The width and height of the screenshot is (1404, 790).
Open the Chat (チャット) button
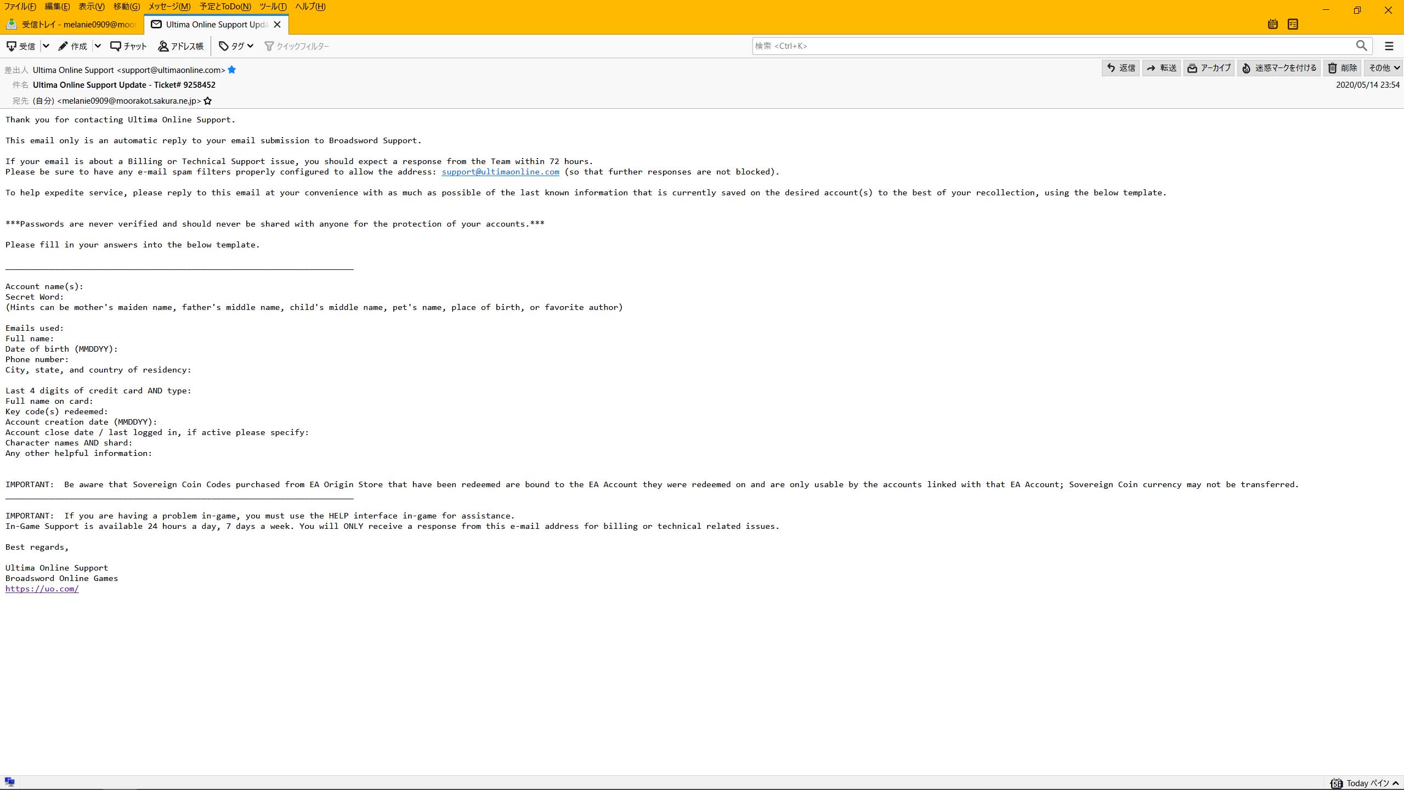pyautogui.click(x=128, y=46)
